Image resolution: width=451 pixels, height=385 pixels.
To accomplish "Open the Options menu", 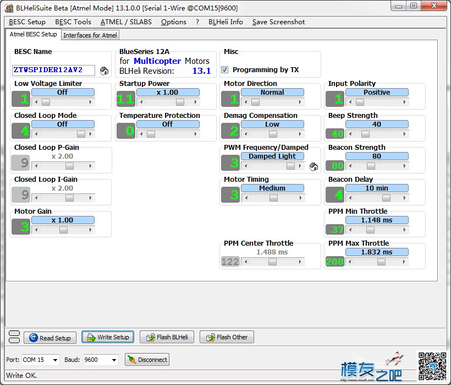I will coord(173,22).
